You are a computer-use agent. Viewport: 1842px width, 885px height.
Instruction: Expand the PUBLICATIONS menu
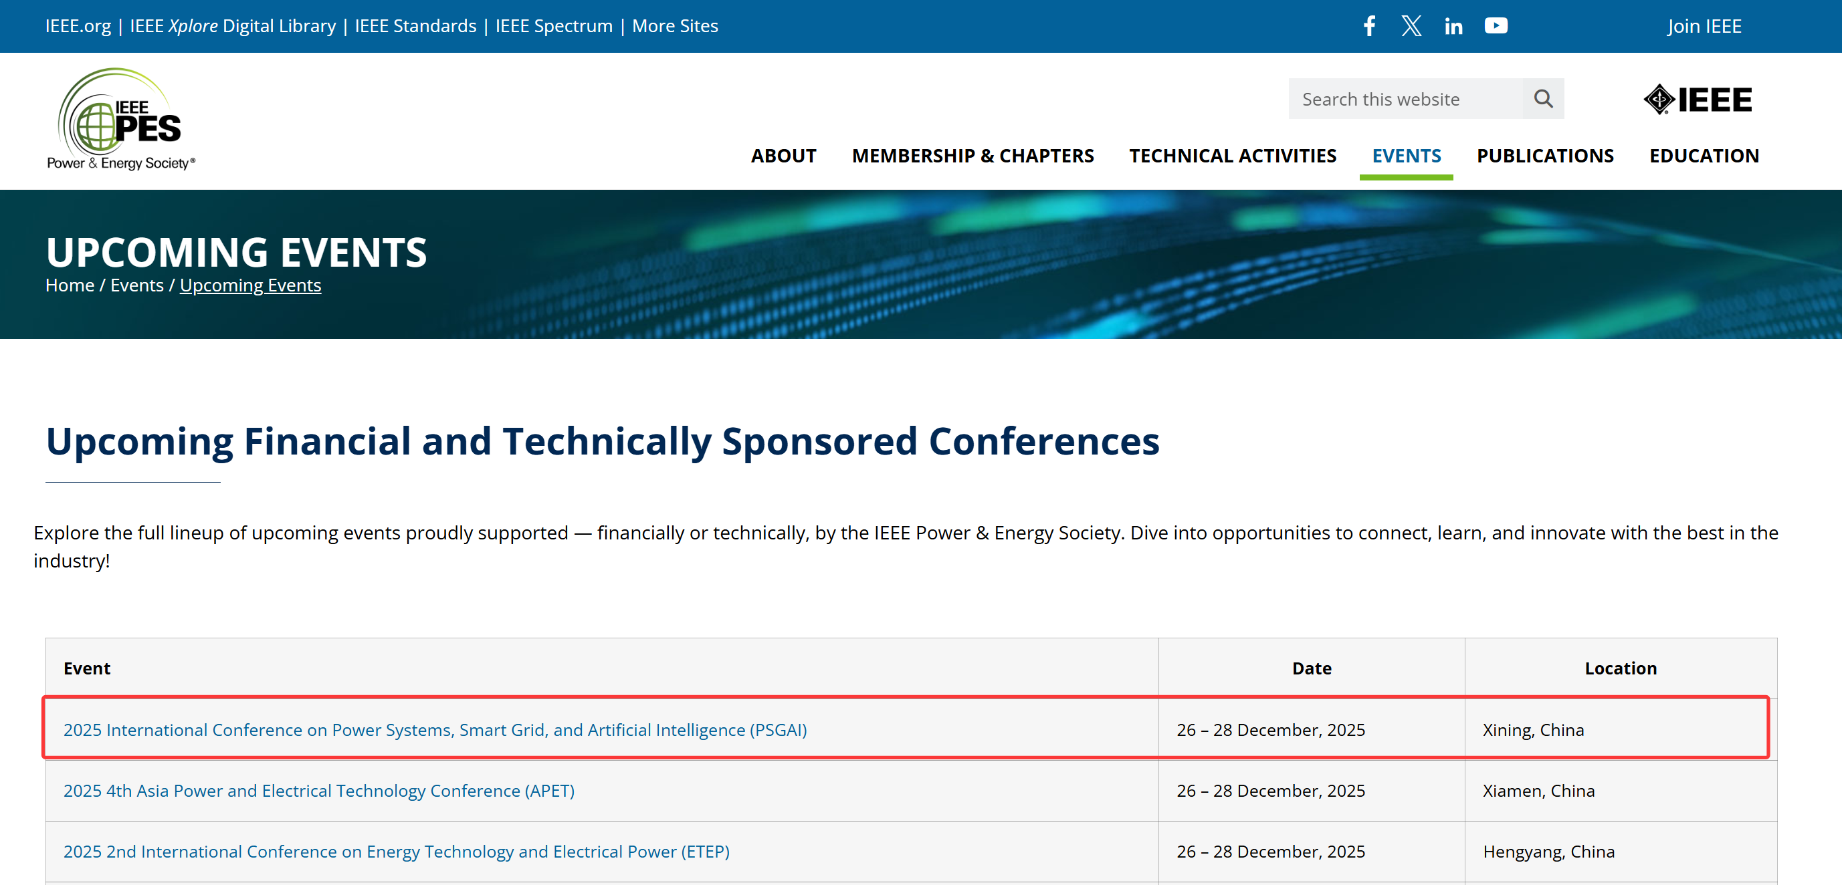(1544, 156)
